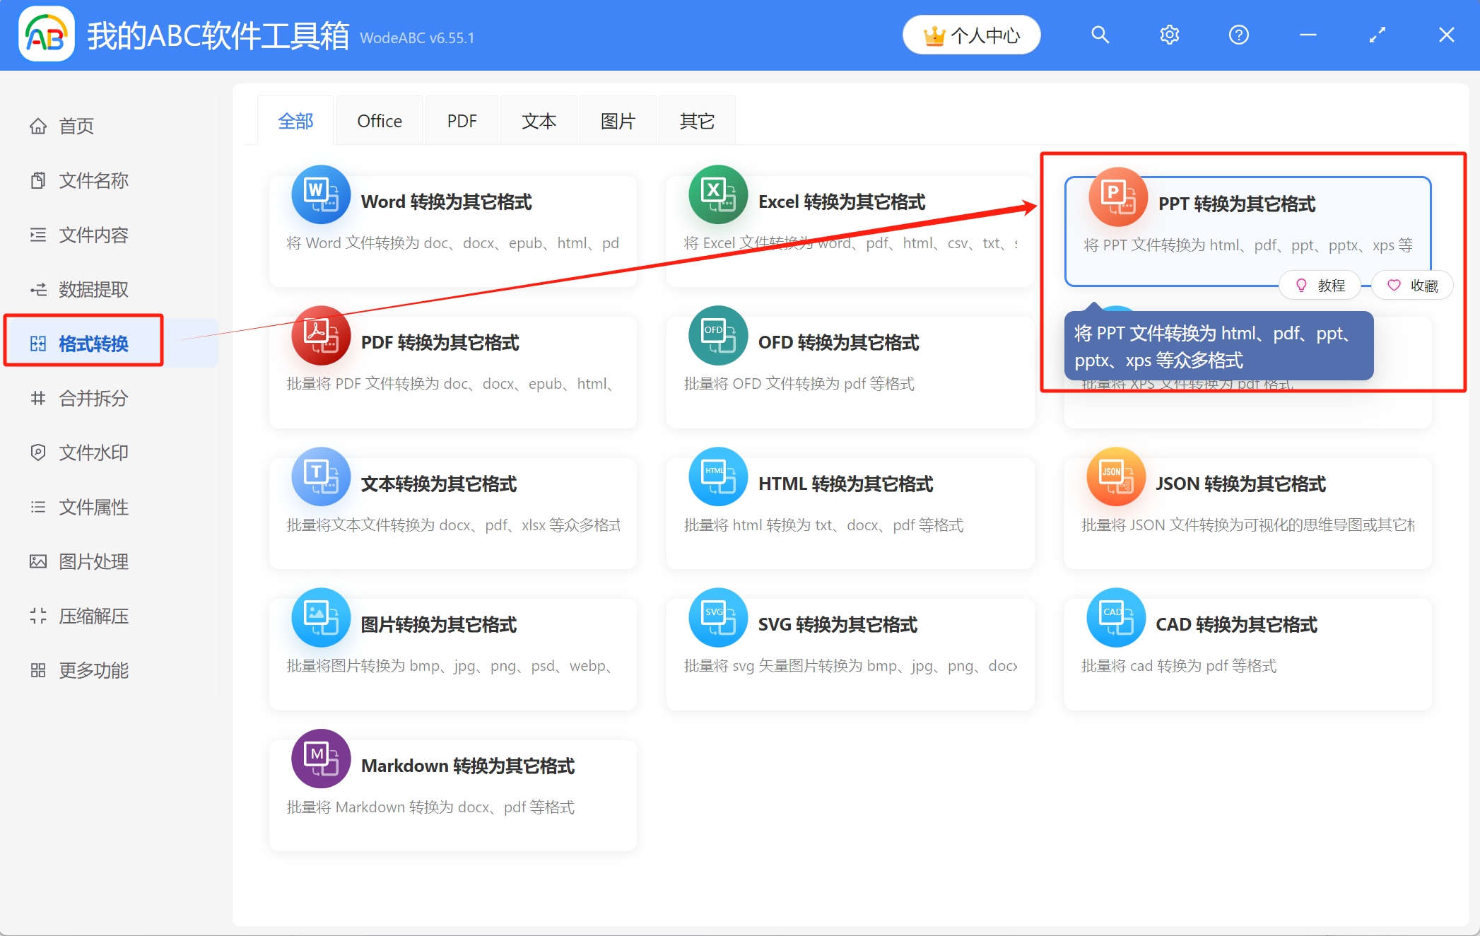Open 更多功能 for more functions
Viewport: 1480px width, 936px height.
click(x=93, y=670)
